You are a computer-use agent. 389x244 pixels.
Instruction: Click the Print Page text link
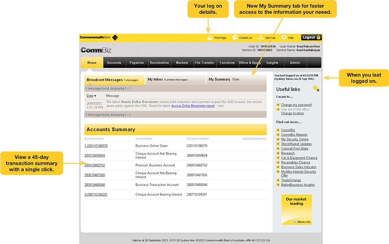coord(220,38)
